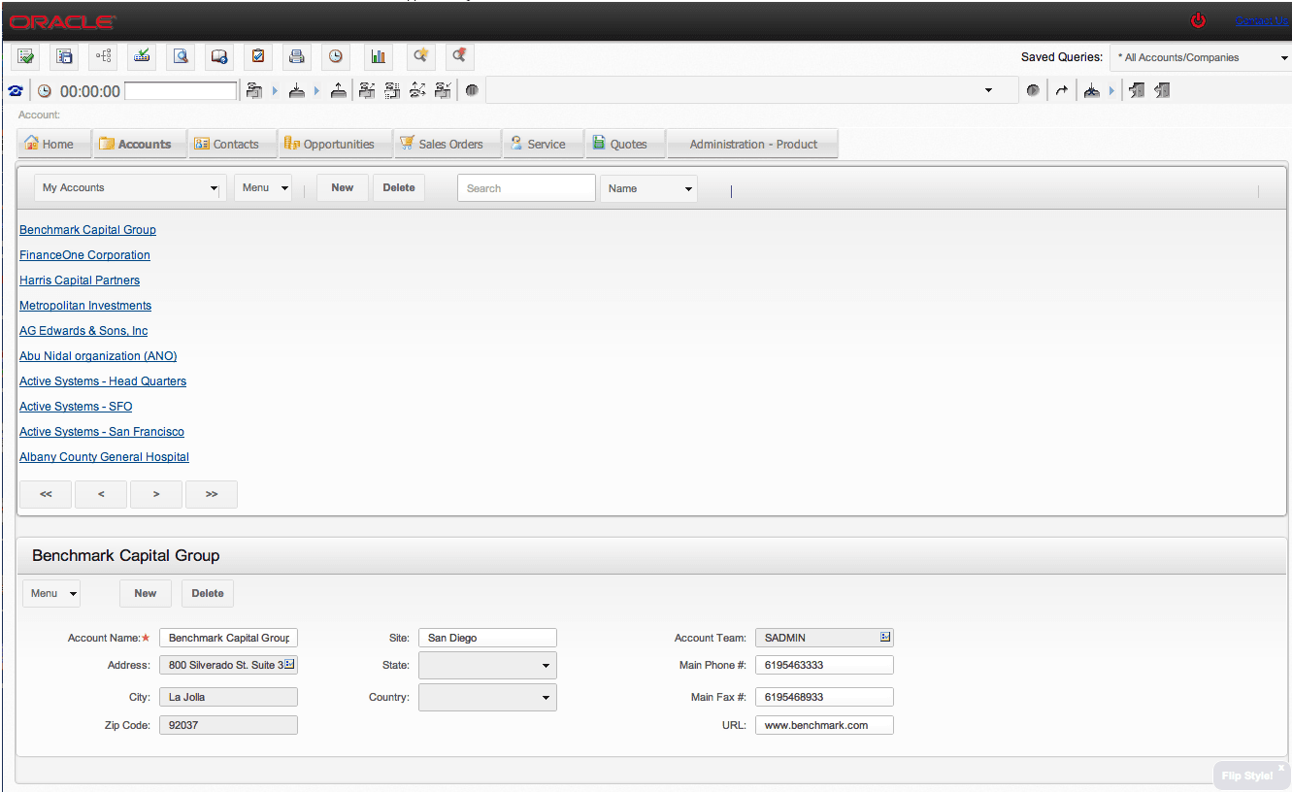Click the new query magnifier-with-star icon
This screenshot has height=792, width=1292.
(x=420, y=56)
